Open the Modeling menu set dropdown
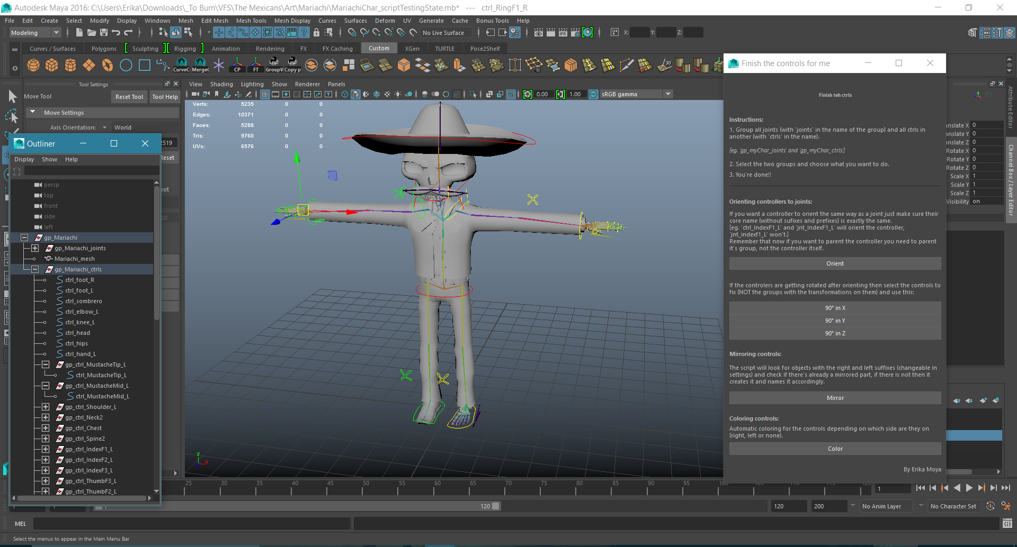The height and width of the screenshot is (547, 1017). 35,33
